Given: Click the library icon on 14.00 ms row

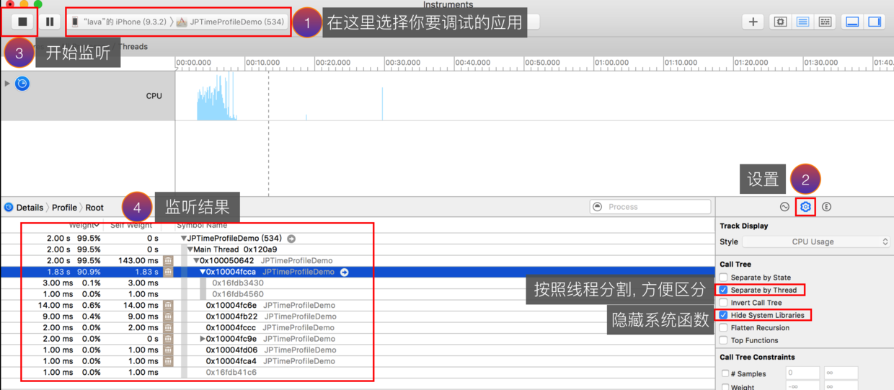Looking at the screenshot, I should click(168, 306).
